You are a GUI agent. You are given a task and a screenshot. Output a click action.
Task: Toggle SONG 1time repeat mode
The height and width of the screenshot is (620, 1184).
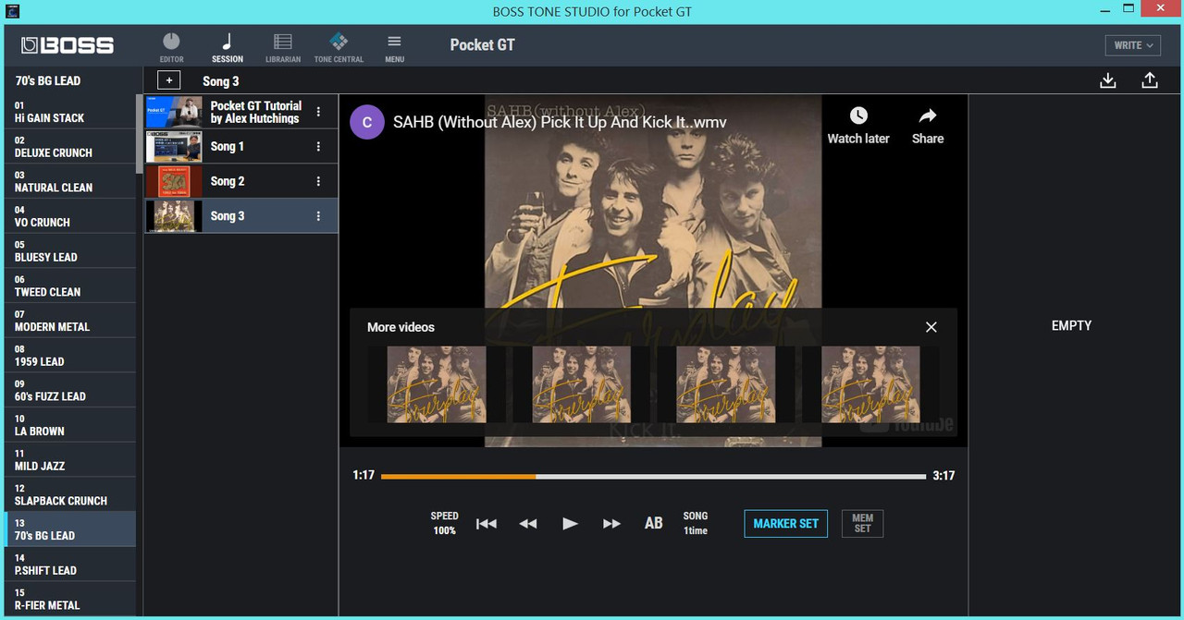coord(696,523)
